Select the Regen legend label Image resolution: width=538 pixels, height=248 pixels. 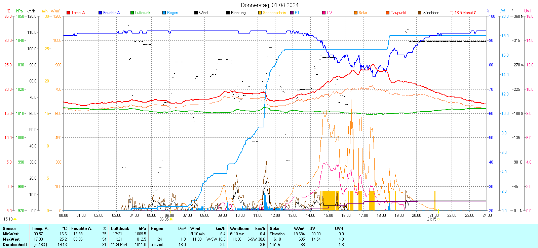point(172,13)
